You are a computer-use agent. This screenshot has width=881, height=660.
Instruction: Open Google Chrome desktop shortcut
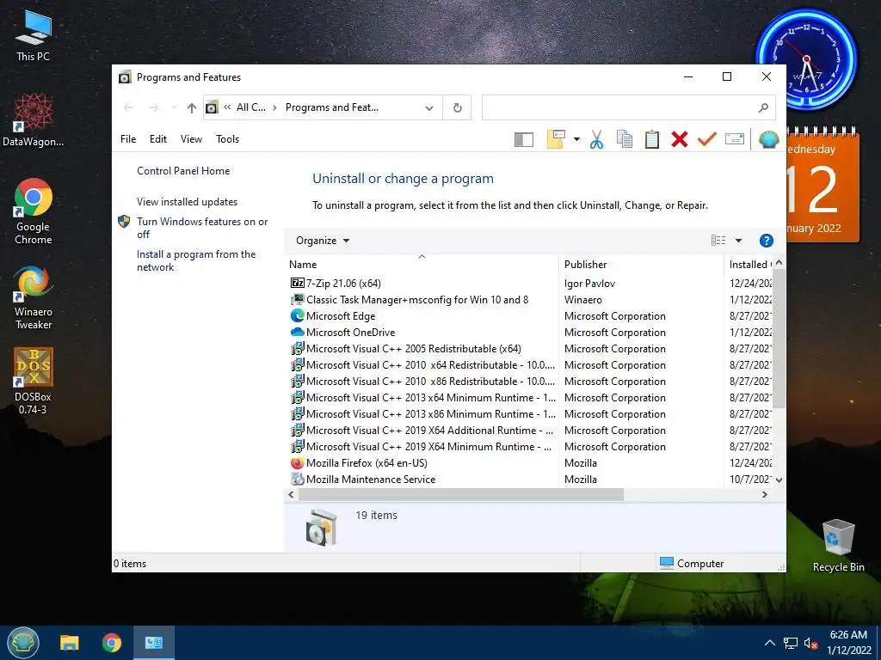tap(34, 211)
